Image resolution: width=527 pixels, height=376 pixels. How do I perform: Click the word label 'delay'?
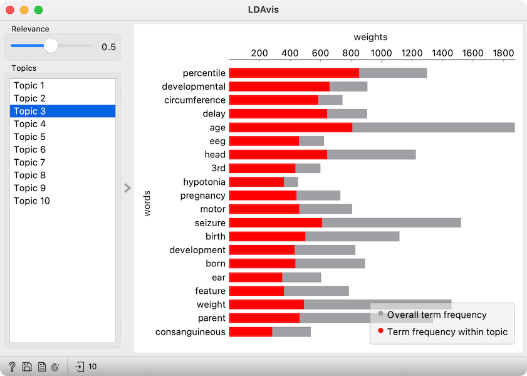pos(214,114)
